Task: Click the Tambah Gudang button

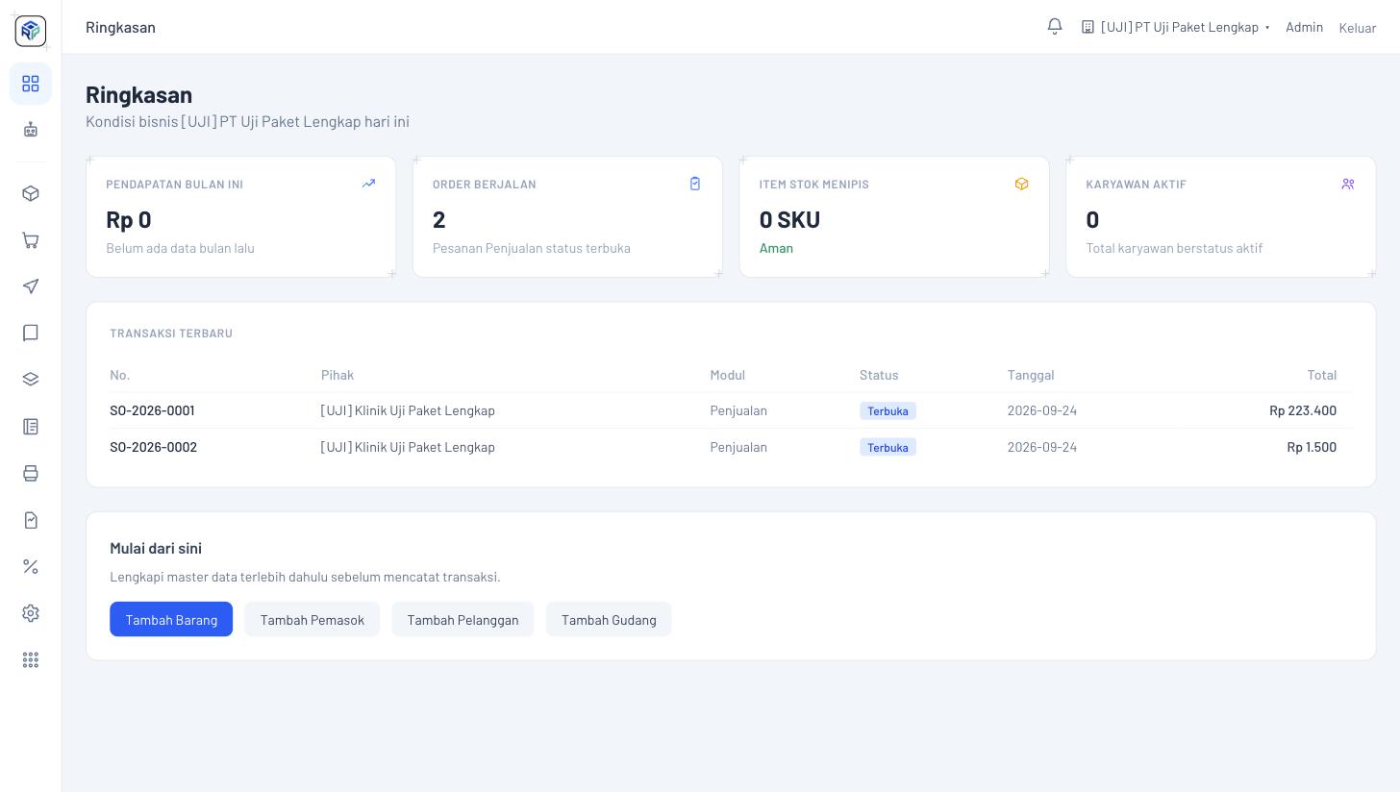Action: point(609,619)
